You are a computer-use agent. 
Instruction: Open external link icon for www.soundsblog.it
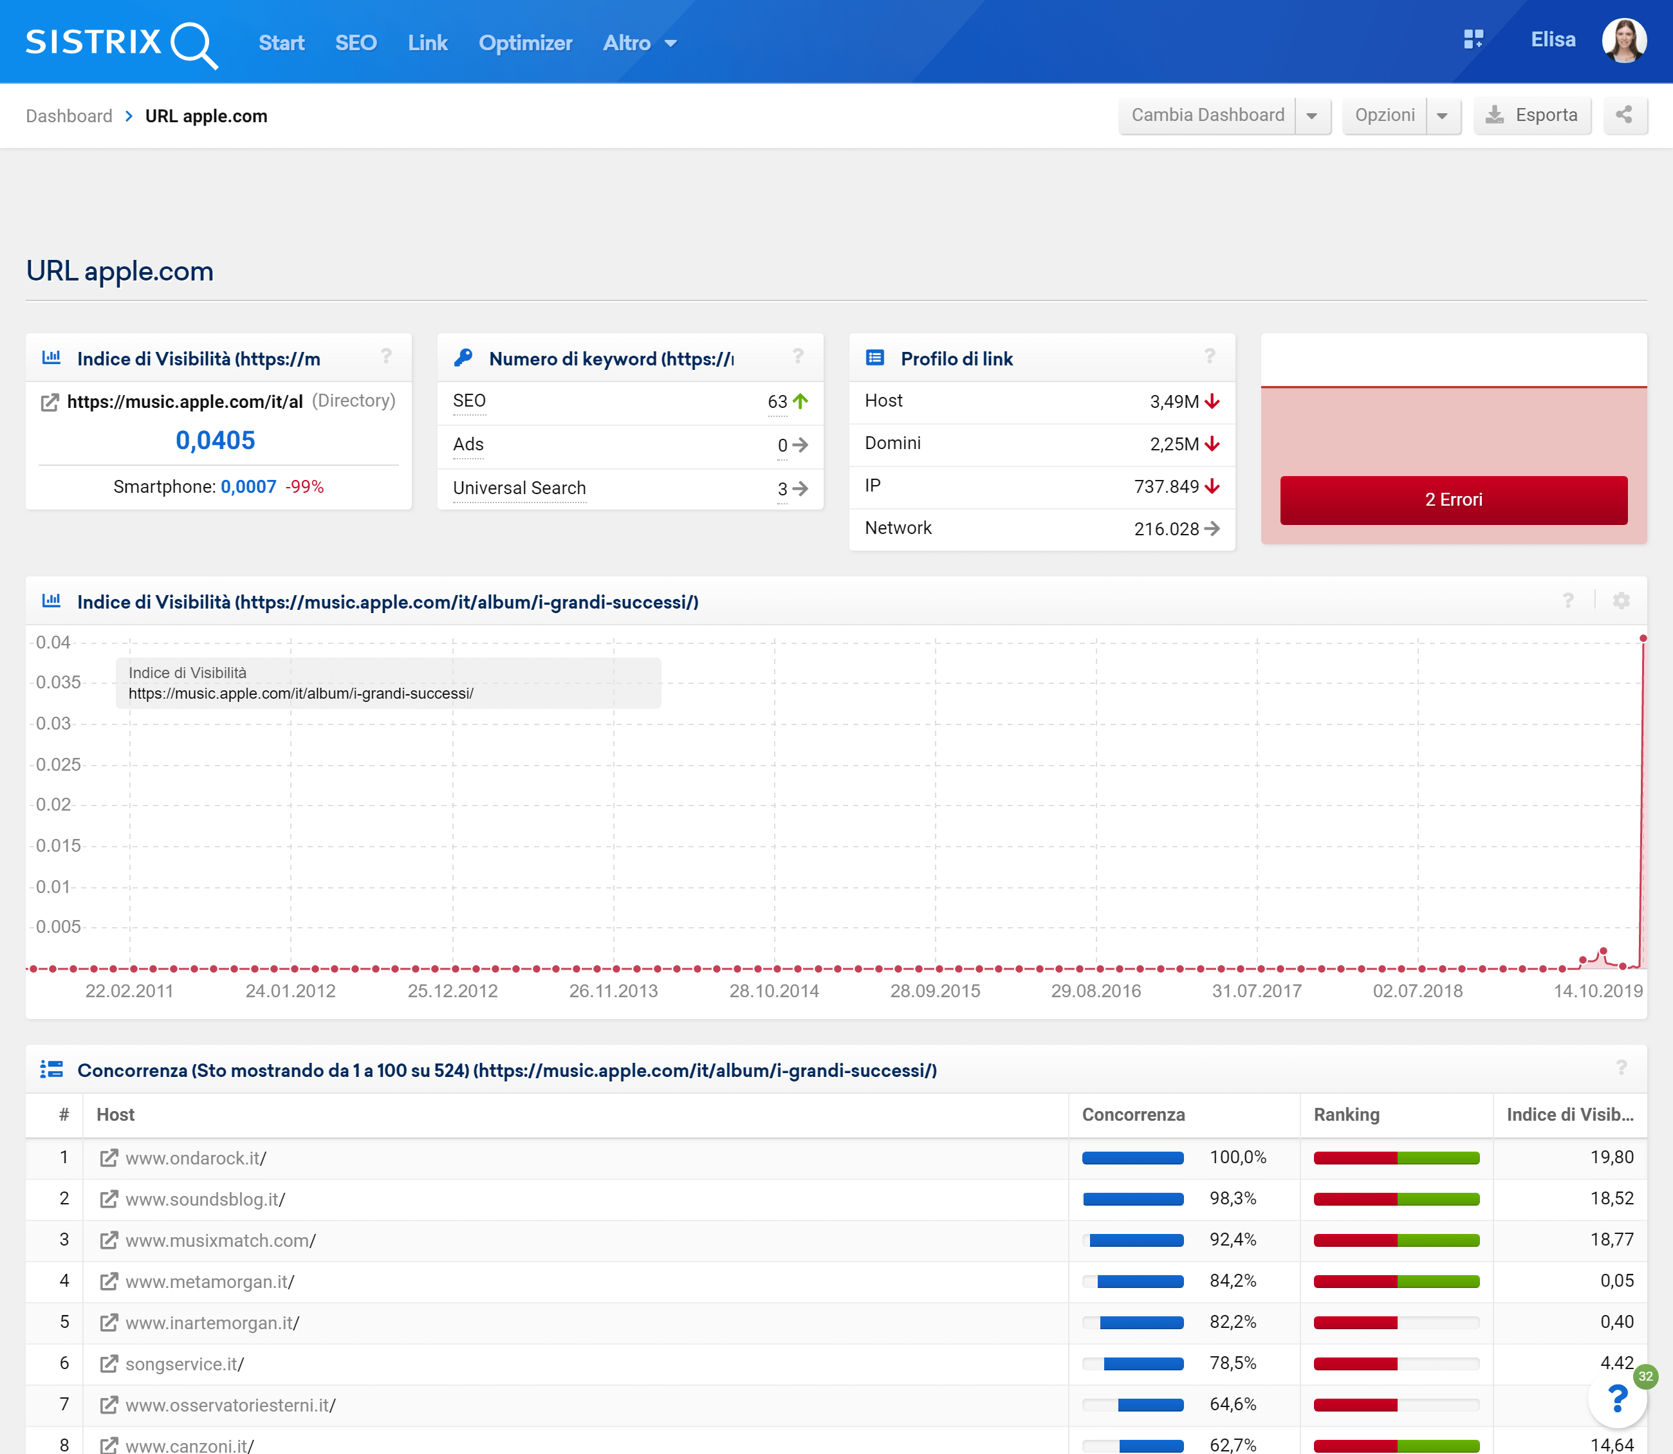(109, 1199)
